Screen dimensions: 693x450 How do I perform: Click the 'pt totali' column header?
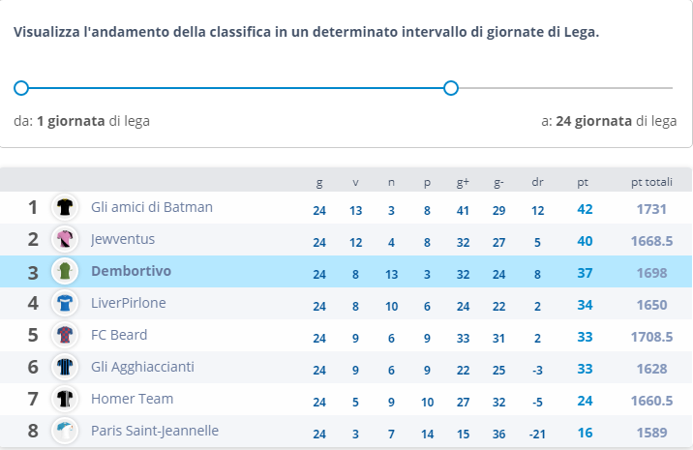pos(651,182)
